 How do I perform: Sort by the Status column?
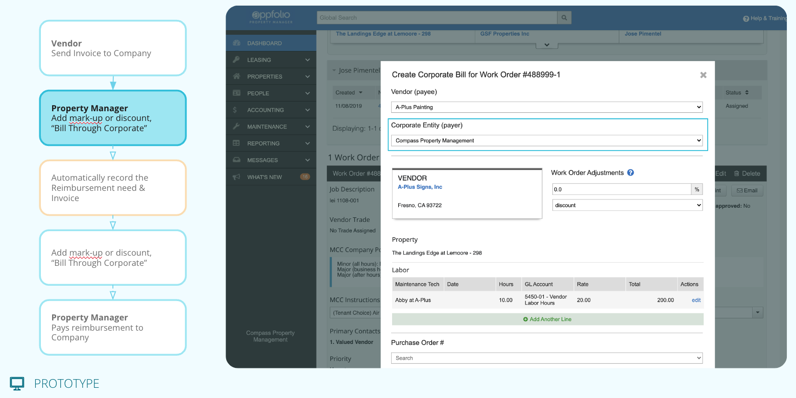click(x=737, y=93)
